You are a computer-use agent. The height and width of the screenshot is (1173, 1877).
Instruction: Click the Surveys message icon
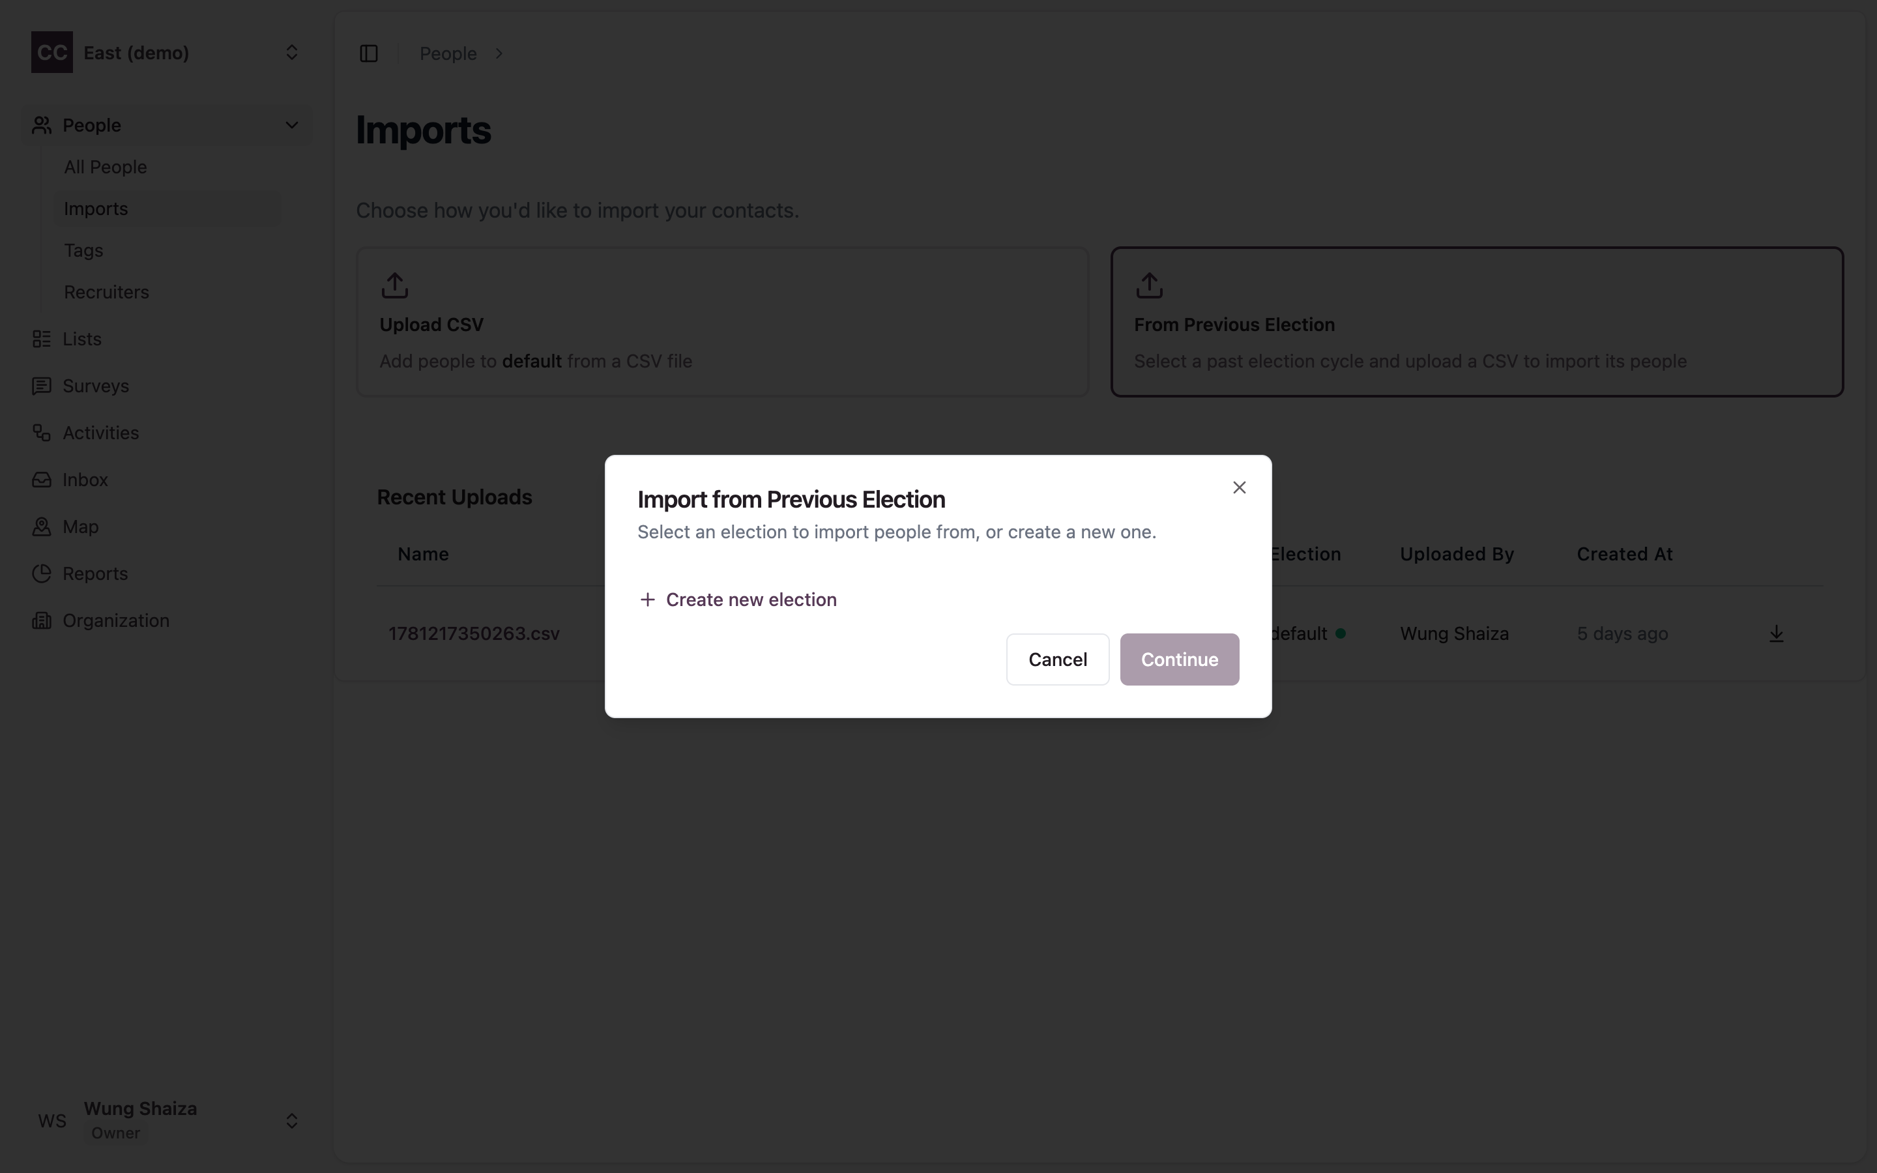[42, 386]
